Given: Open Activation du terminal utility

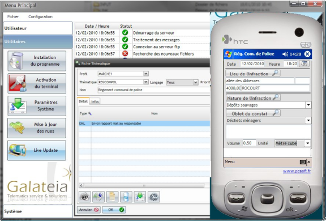Looking at the screenshot, I should pyautogui.click(x=37, y=83).
